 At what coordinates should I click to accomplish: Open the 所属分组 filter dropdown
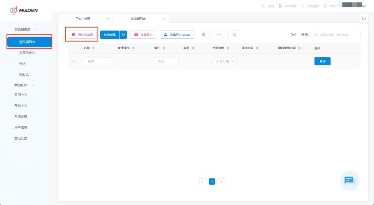225,61
